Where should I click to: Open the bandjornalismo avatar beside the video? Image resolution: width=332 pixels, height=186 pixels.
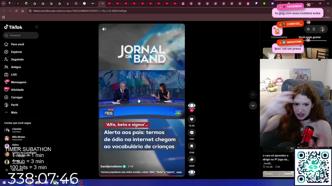click(x=192, y=105)
